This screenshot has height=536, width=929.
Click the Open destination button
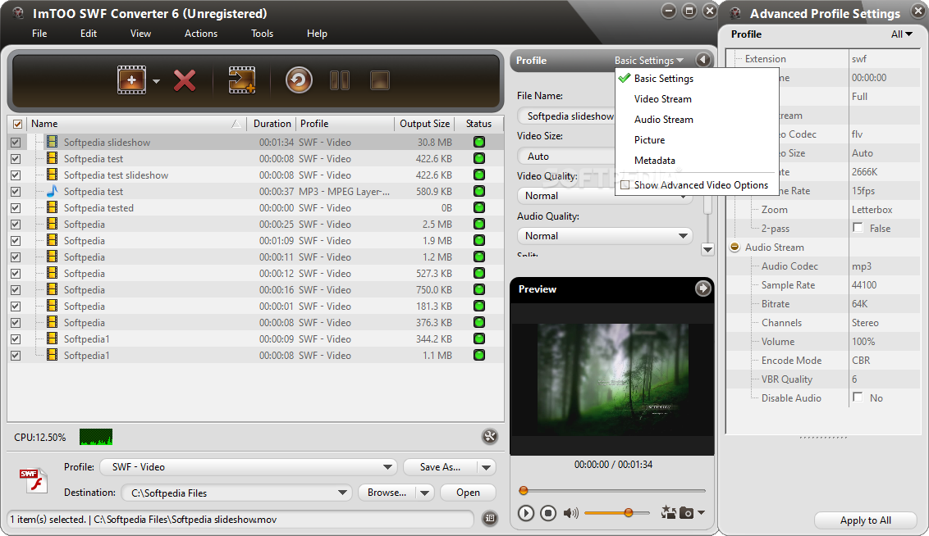(468, 493)
